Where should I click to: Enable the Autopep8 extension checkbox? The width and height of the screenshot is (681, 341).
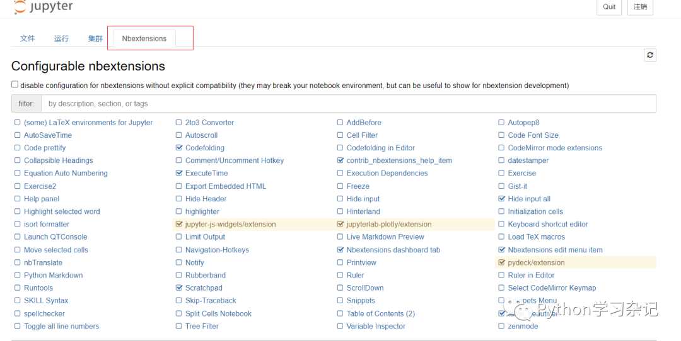tap(501, 123)
